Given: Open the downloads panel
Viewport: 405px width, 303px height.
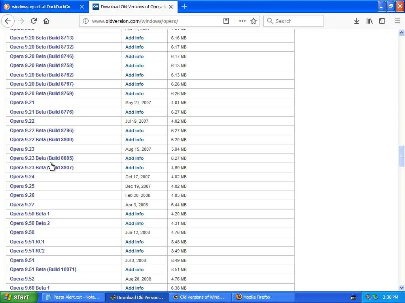Looking at the screenshot, I should click(x=356, y=21).
